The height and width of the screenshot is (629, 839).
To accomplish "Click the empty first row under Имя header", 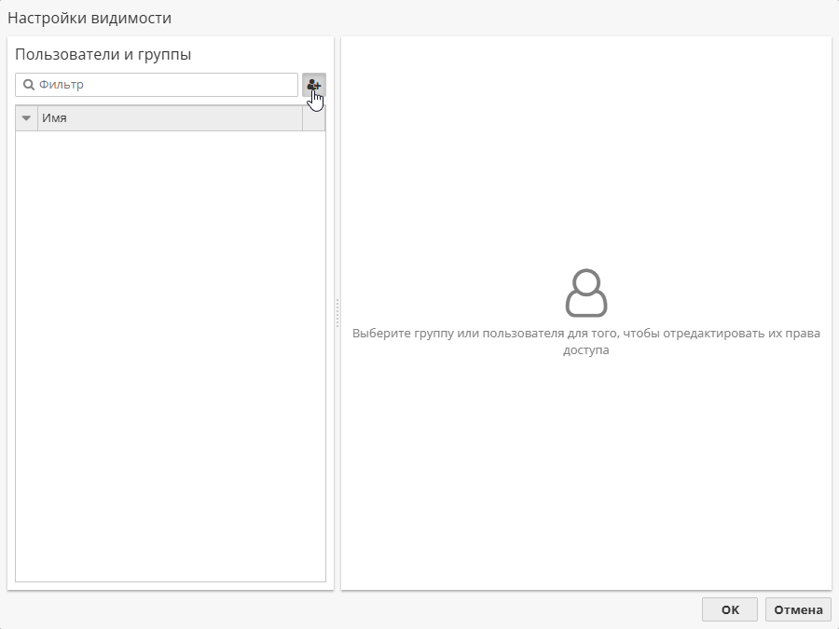I will pos(171,142).
